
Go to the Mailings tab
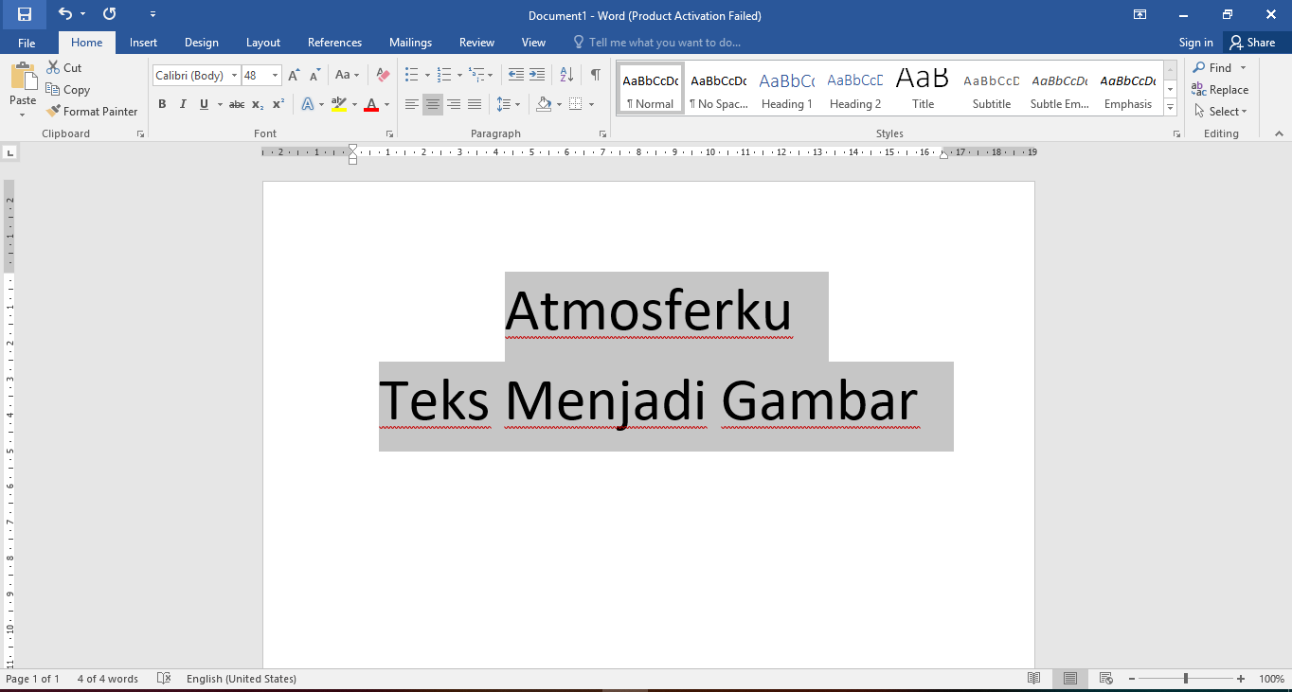pos(410,43)
